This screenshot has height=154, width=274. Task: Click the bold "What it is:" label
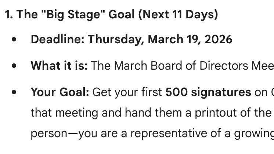pyautogui.click(x=59, y=66)
